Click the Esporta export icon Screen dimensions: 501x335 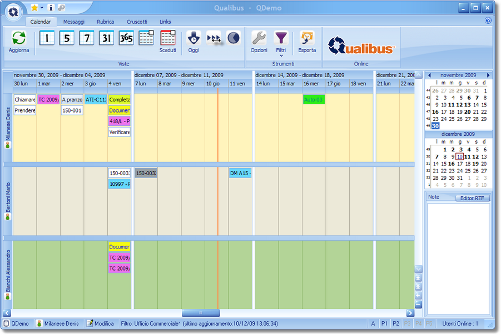307,38
